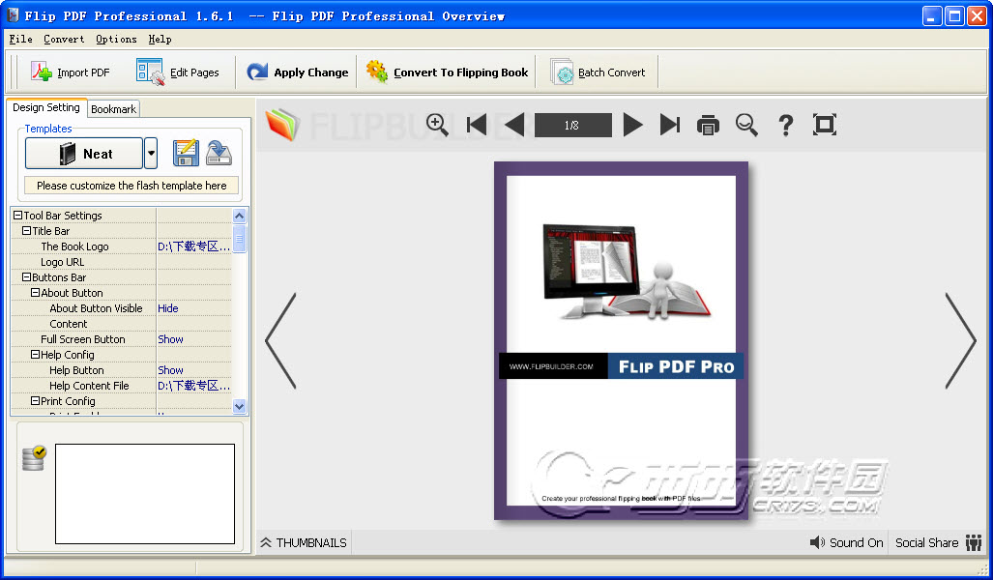The height and width of the screenshot is (580, 993).
Task: Toggle full screen preview icon
Action: [825, 125]
